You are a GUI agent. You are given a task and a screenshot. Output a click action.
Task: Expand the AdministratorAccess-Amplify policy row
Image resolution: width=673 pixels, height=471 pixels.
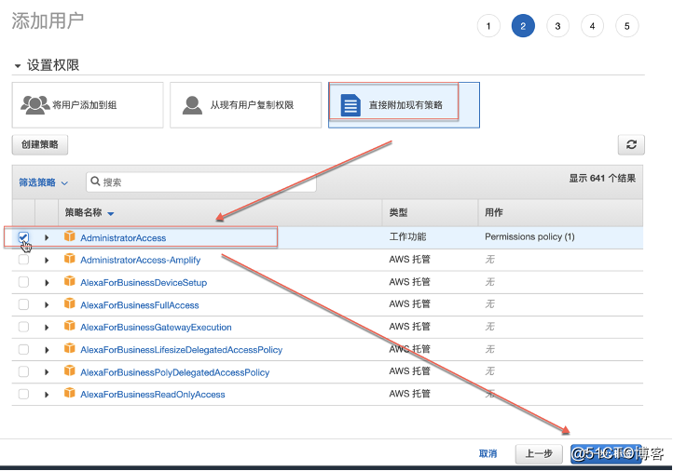click(x=47, y=260)
